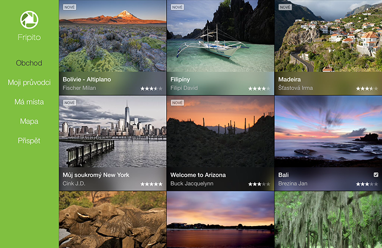Click the NOVÉ badge on Filipíny tile

pos(177,7)
